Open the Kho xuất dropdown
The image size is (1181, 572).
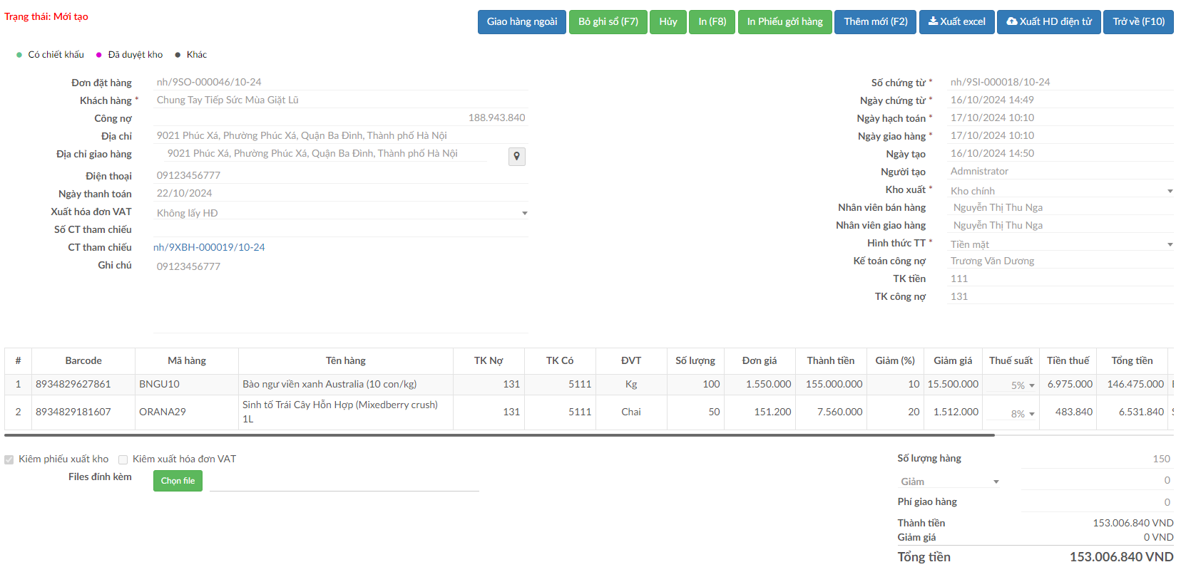(1060, 191)
